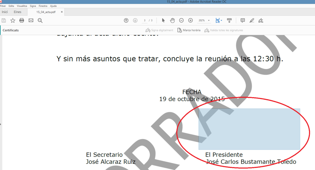Open the Signa menu
315x170 pixels.
(x=33, y=6)
